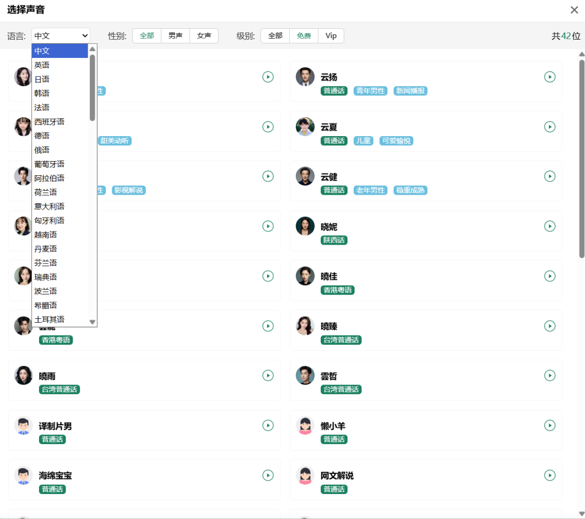The width and height of the screenshot is (585, 519).
Task: Click the 网文解说 cartoon avatar
Action: click(x=305, y=475)
